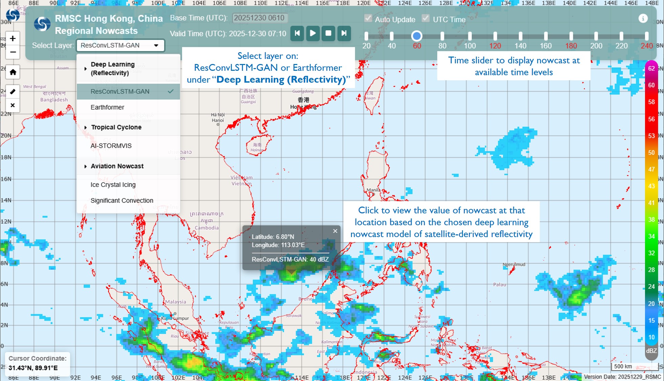Select the AI-STORMVIS layer
The width and height of the screenshot is (664, 381).
tap(111, 146)
